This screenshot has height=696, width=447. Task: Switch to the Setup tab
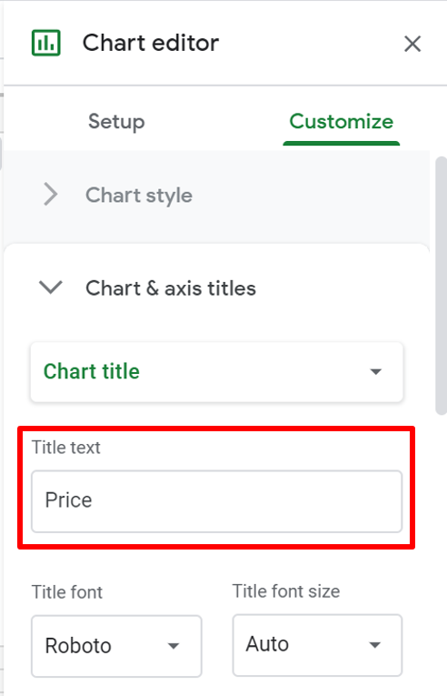pos(116,121)
